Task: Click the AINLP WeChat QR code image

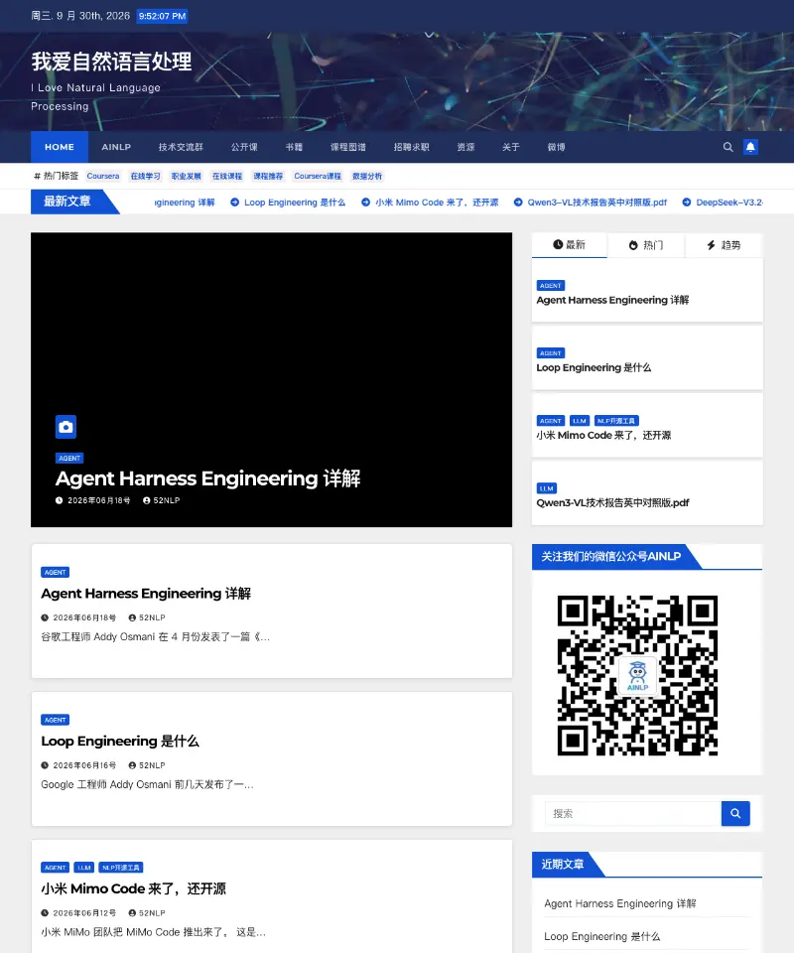Action: click(x=638, y=675)
